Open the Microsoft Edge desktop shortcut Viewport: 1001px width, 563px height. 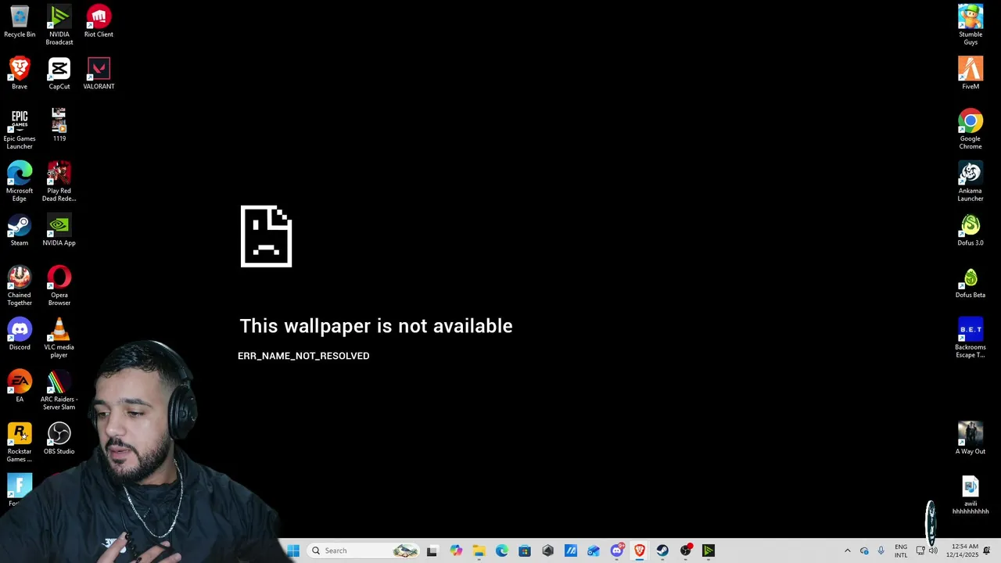(x=20, y=181)
